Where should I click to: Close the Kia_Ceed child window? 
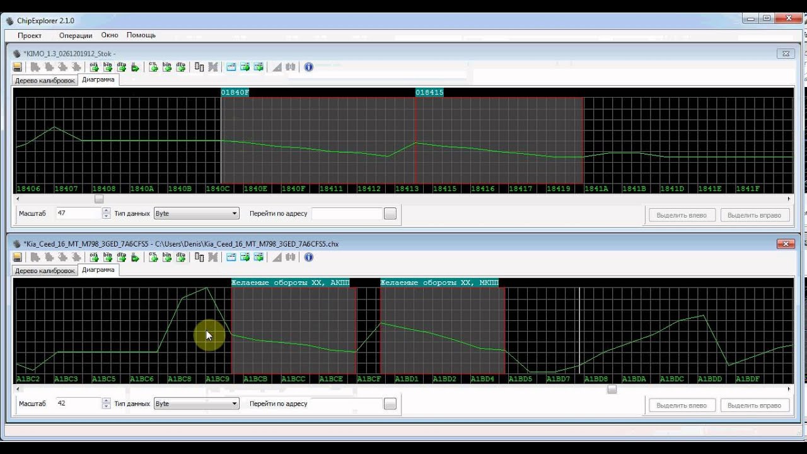click(786, 243)
